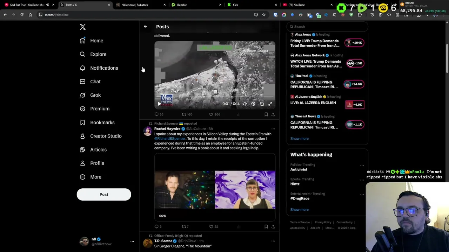449x252 pixels.
Task: Like the post with 866 likes
Action: 215,114
